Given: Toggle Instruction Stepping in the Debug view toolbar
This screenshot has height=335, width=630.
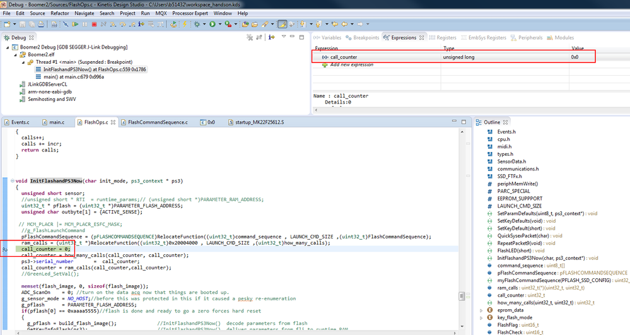Looking at the screenshot, I should pyautogui.click(x=272, y=37).
